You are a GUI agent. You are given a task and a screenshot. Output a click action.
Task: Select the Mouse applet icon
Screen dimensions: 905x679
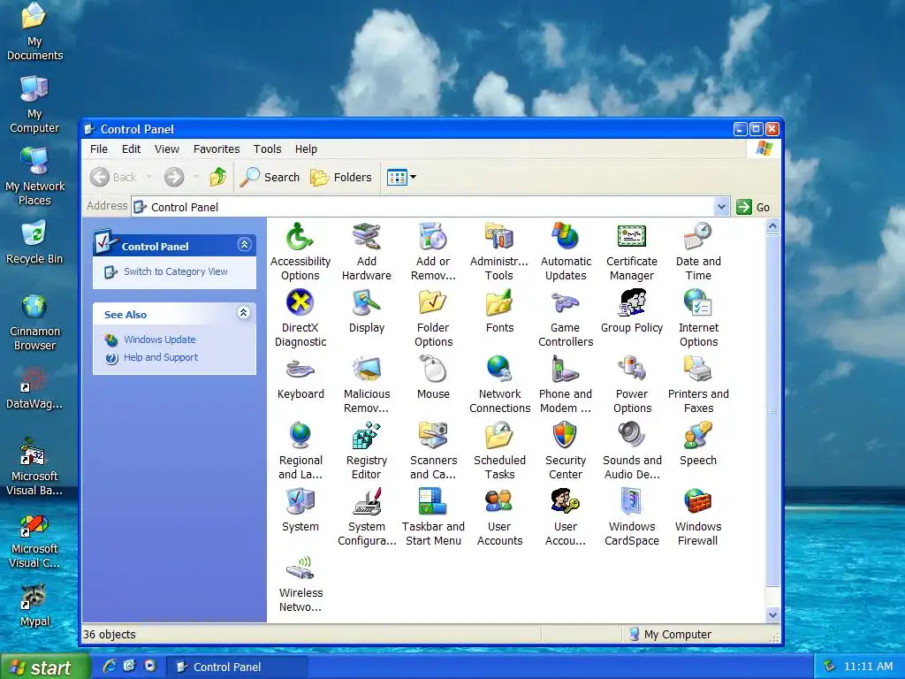coord(433,370)
